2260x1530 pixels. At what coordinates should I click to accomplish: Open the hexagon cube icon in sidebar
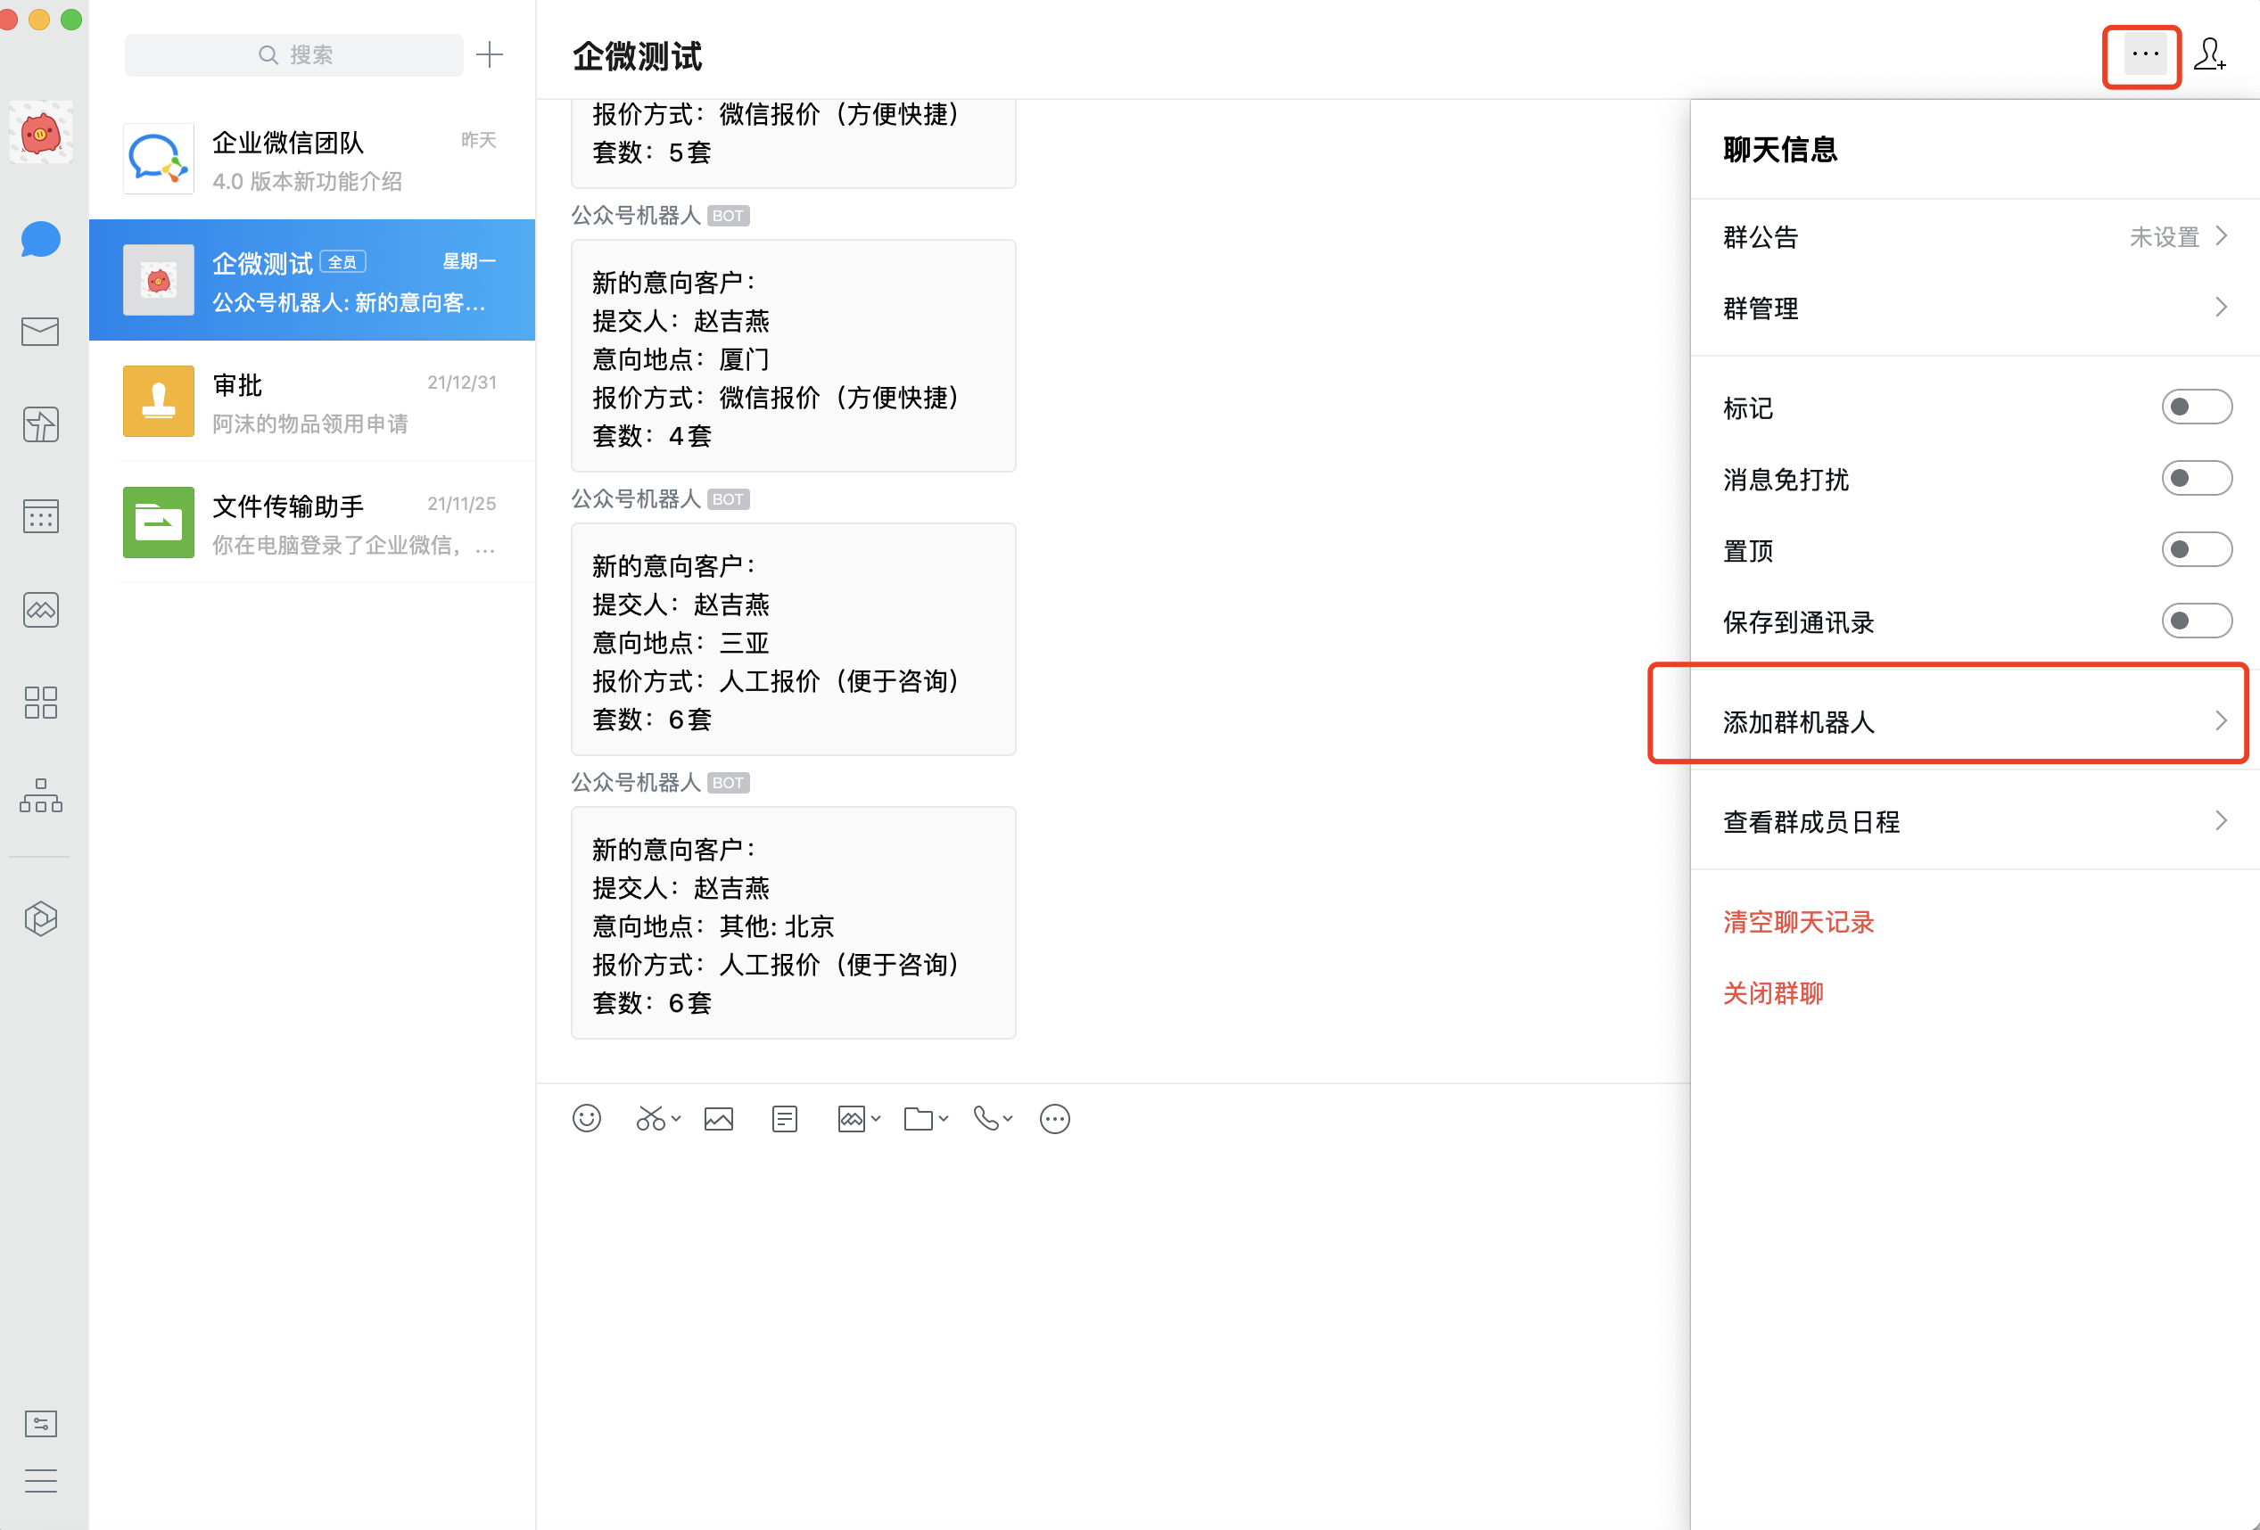point(41,918)
